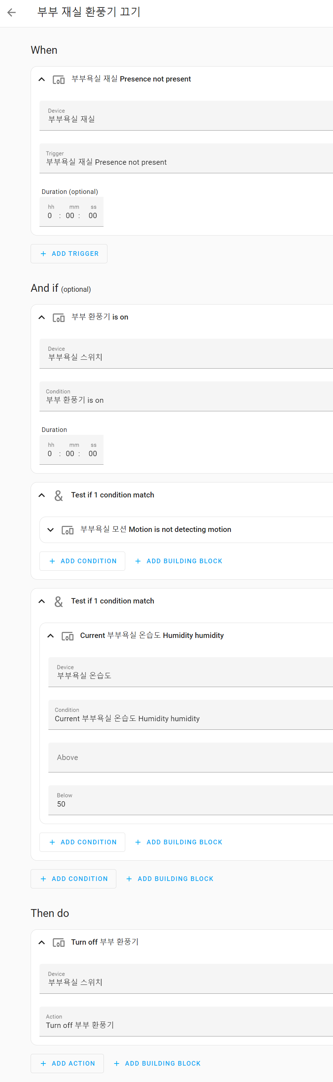Open Condition field Current 부부욕실 온습도 Humidity humidity
This screenshot has height=1082, width=333.
[x=191, y=715]
